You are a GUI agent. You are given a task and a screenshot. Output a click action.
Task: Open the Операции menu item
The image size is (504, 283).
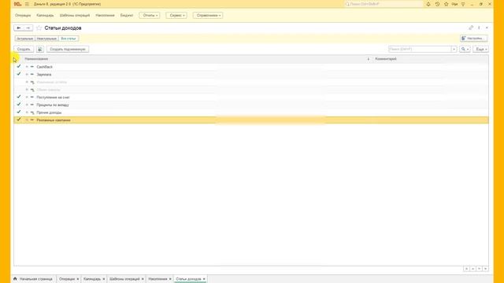pos(23,16)
